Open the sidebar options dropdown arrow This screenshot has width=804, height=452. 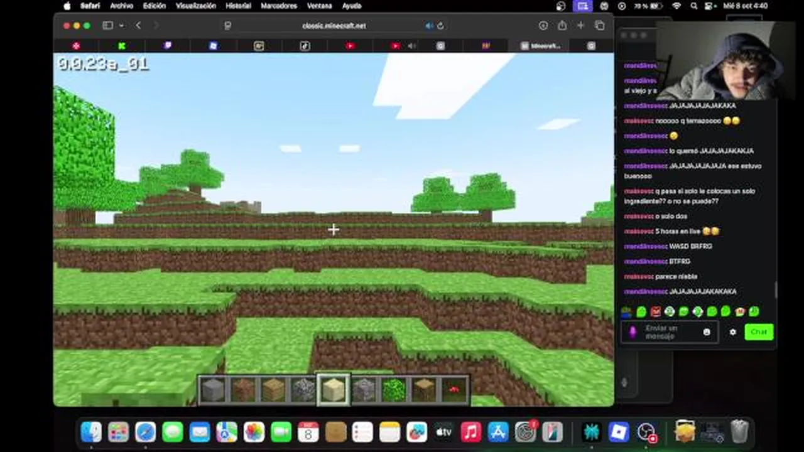click(x=121, y=26)
